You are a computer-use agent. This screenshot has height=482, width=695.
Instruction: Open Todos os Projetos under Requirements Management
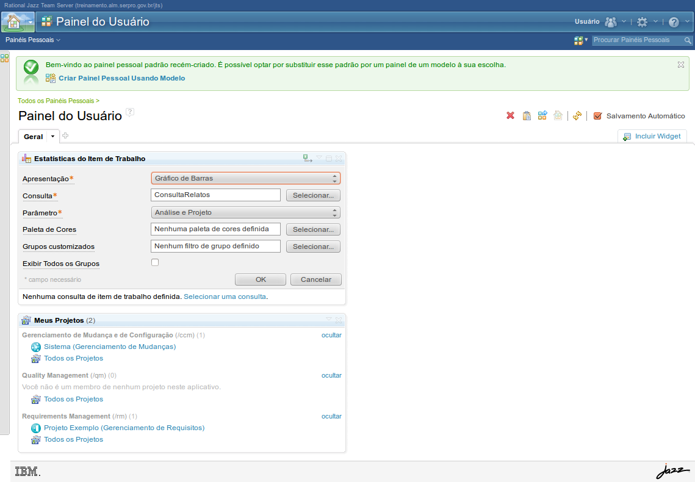pyautogui.click(x=74, y=439)
